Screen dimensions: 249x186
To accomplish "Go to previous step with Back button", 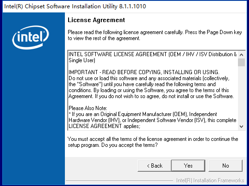I will click(x=155, y=166).
